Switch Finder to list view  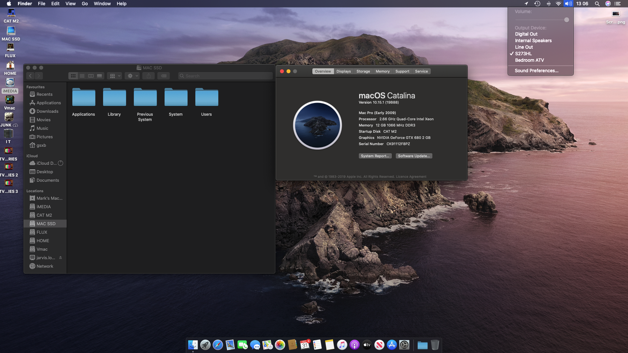point(82,76)
